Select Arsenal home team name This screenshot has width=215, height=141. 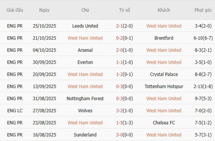(85, 50)
